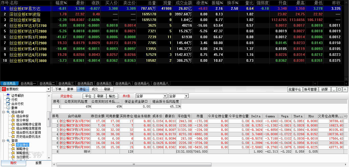349x167 pixels.
Task: Click the 撤单 cancel-order icon in tree
Action: coord(8,108)
